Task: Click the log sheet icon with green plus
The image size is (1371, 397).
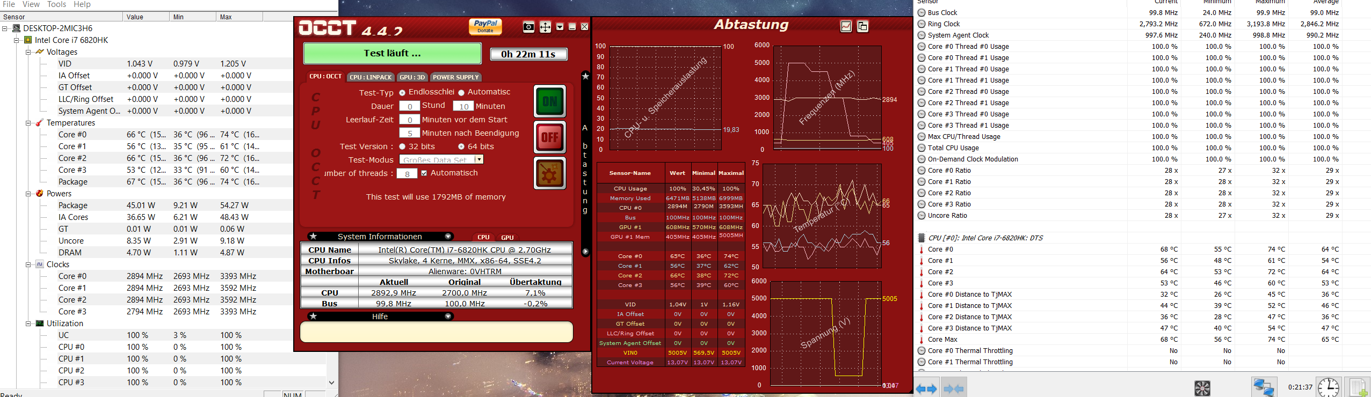Action: [1358, 387]
